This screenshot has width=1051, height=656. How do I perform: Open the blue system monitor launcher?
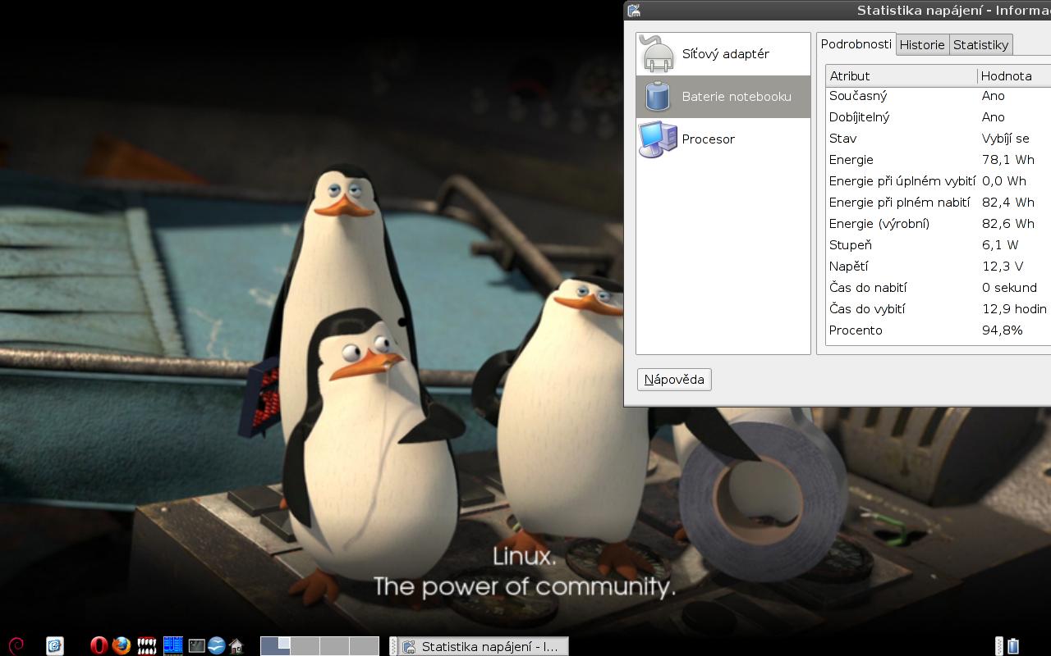172,645
